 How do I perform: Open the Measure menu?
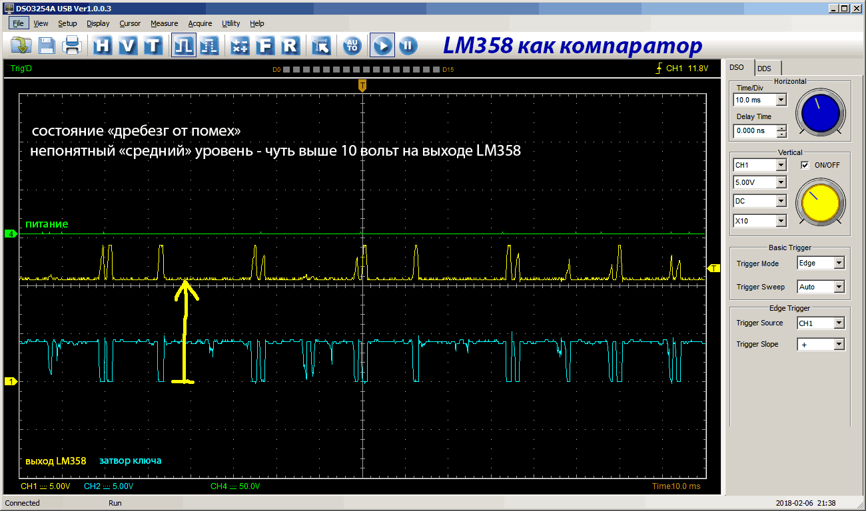pyautogui.click(x=164, y=23)
